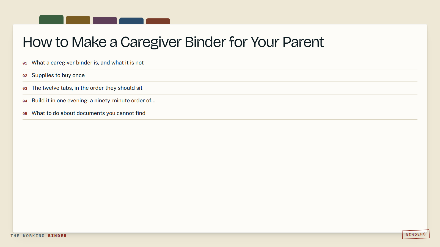Screen dimensions: 440x247
Task: Open 'What to do about documents' item
Action: (x=220, y=113)
